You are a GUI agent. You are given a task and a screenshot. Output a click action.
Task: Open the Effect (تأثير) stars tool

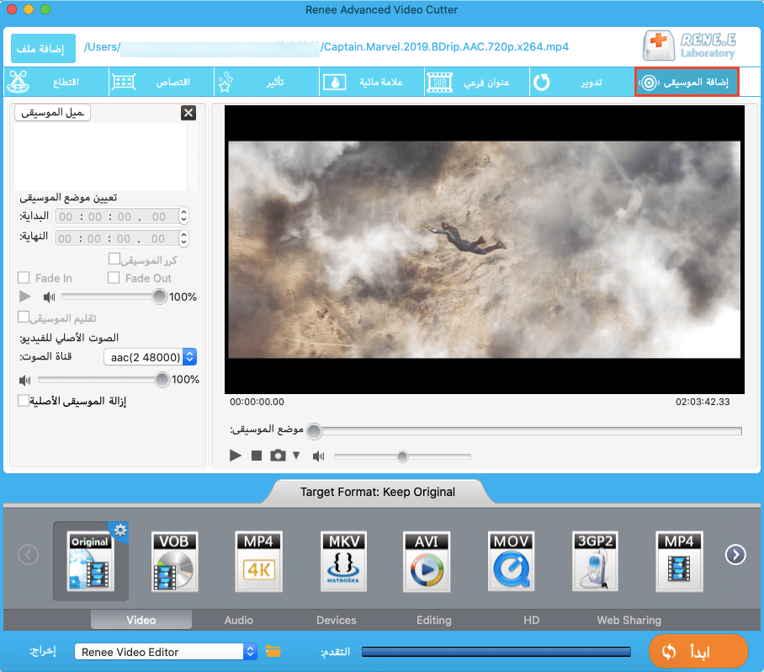coord(267,82)
